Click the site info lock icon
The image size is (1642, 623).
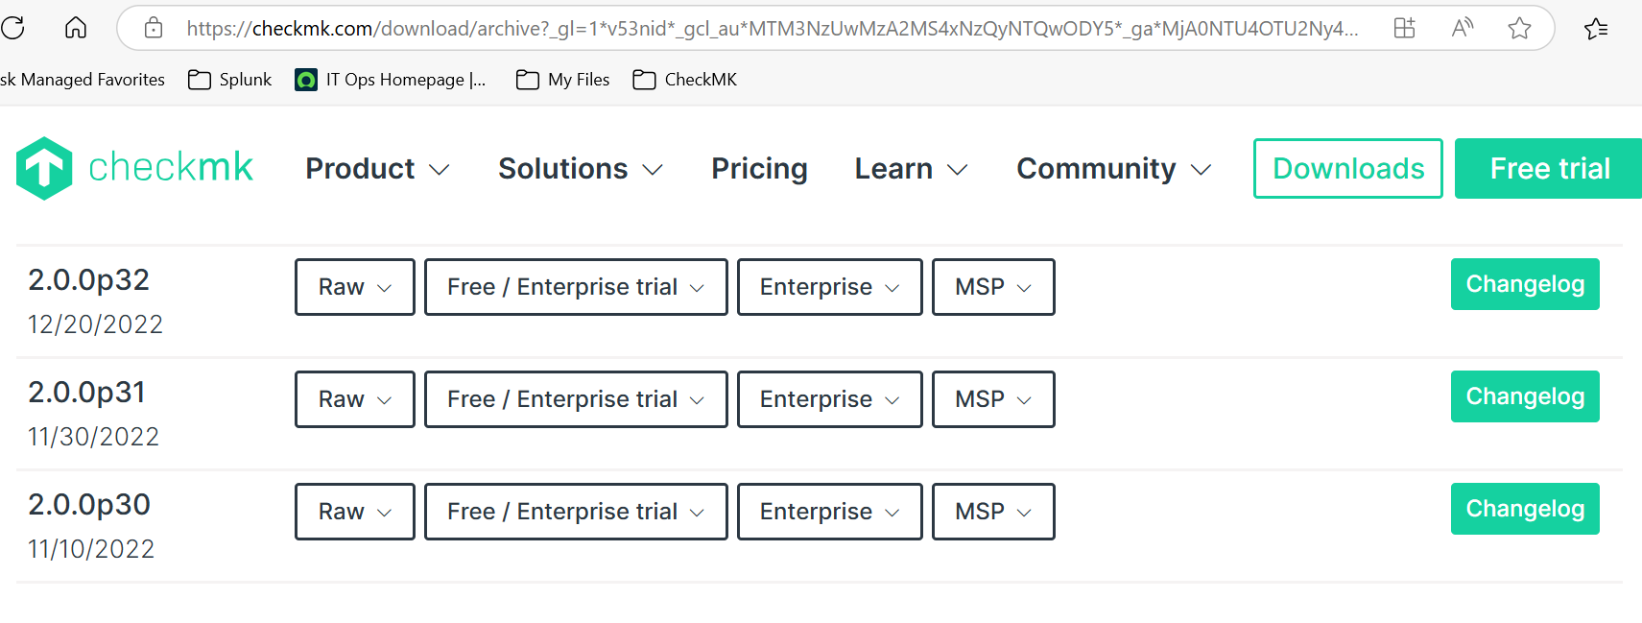tap(154, 29)
